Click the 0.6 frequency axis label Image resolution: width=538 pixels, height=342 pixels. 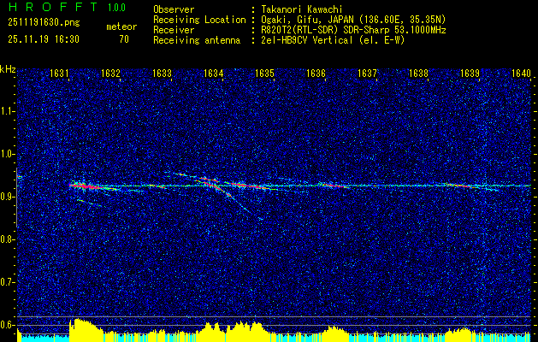coord(8,325)
